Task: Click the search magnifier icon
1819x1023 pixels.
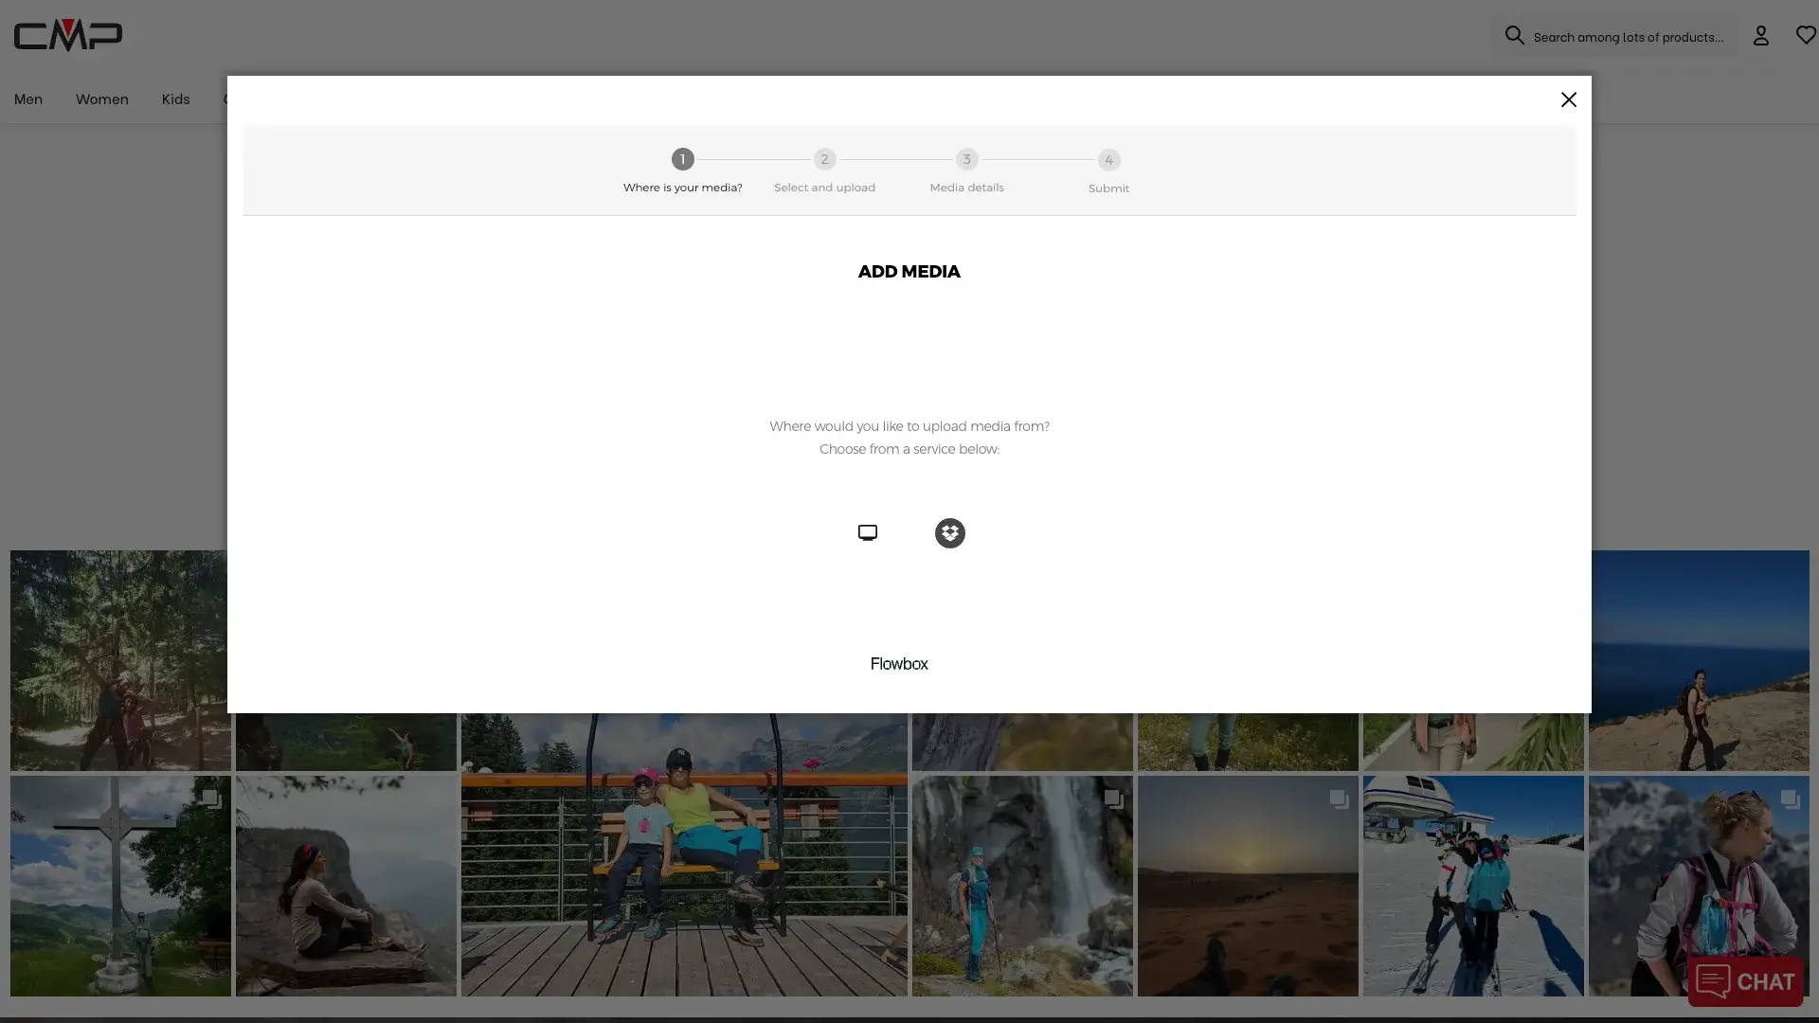Action: coord(1514,36)
